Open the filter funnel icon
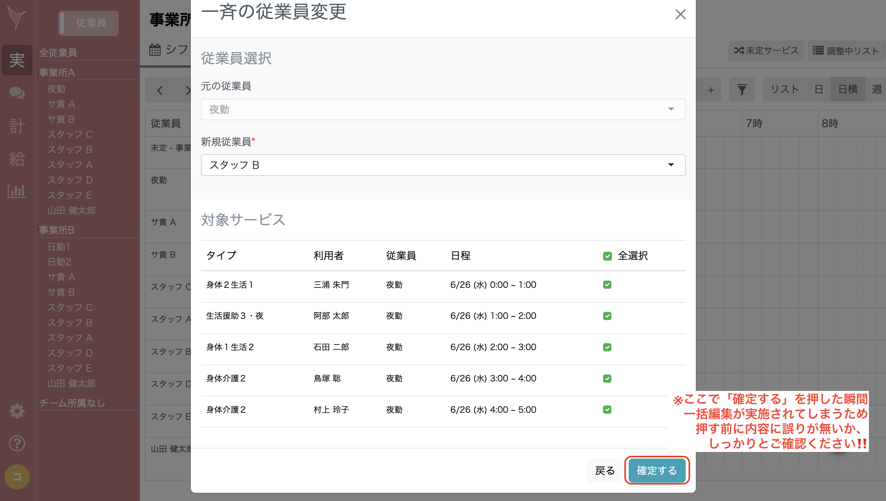 pyautogui.click(x=742, y=90)
